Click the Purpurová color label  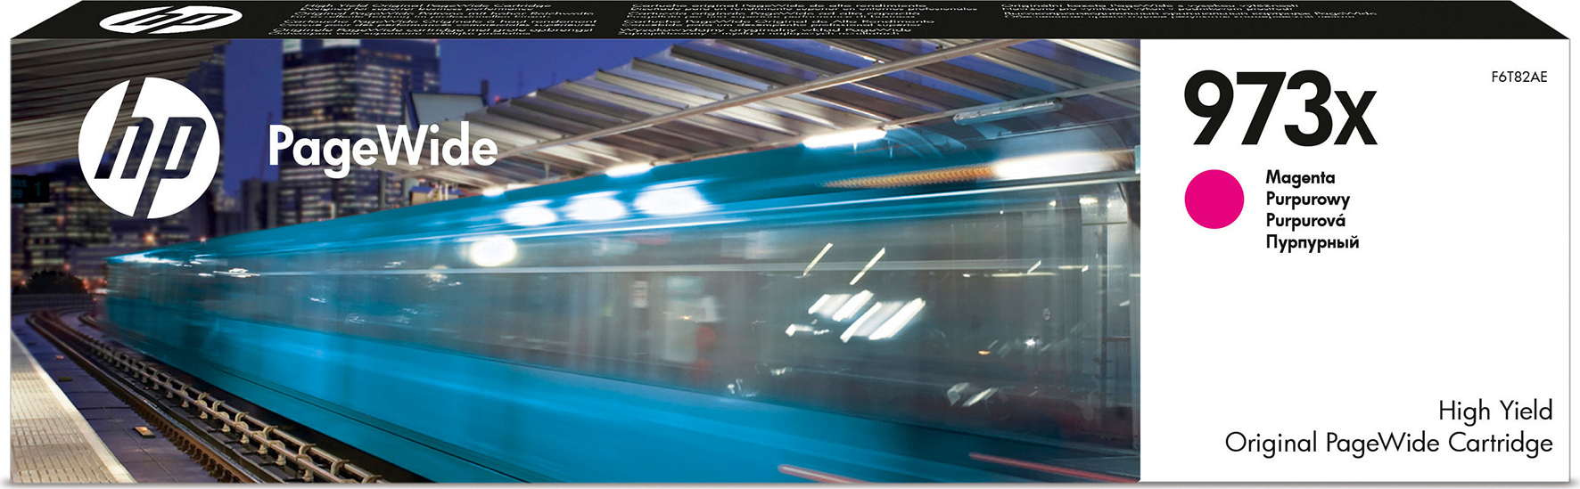(1305, 220)
